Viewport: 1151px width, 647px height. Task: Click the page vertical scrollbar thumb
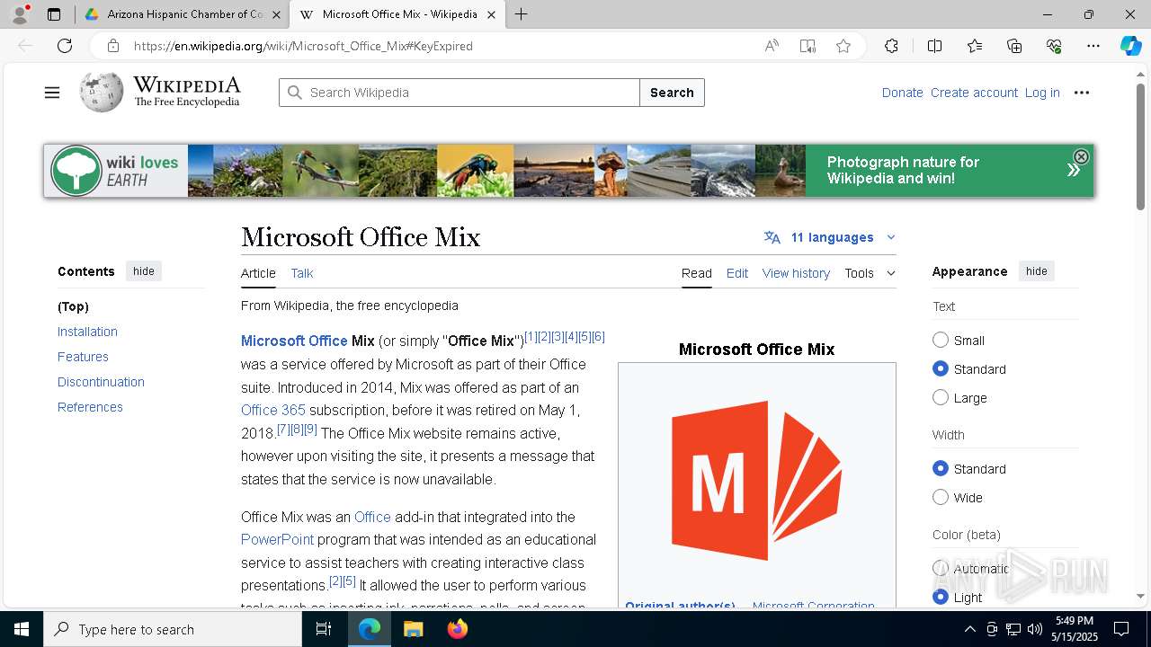click(x=1140, y=148)
